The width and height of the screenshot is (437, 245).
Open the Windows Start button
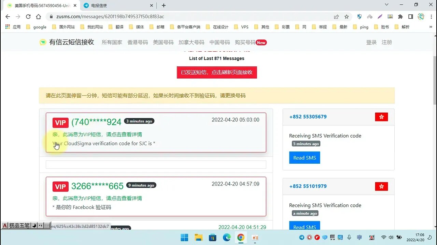point(184,238)
